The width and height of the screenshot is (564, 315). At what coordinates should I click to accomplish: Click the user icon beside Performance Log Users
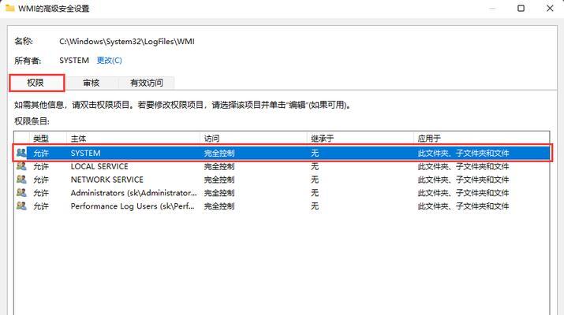pos(21,206)
